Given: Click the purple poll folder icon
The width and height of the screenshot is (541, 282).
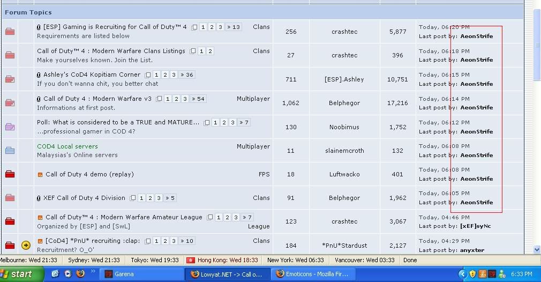Looking at the screenshot, I should pos(10,127).
